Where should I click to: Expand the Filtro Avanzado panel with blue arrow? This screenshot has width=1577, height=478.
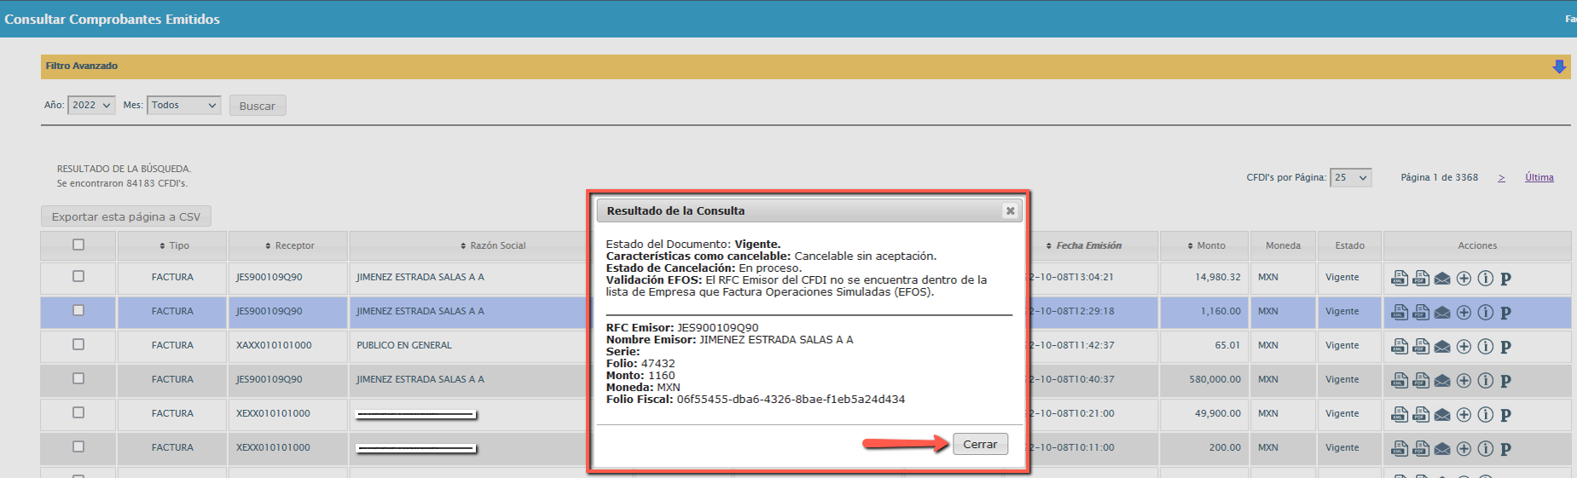1559,66
